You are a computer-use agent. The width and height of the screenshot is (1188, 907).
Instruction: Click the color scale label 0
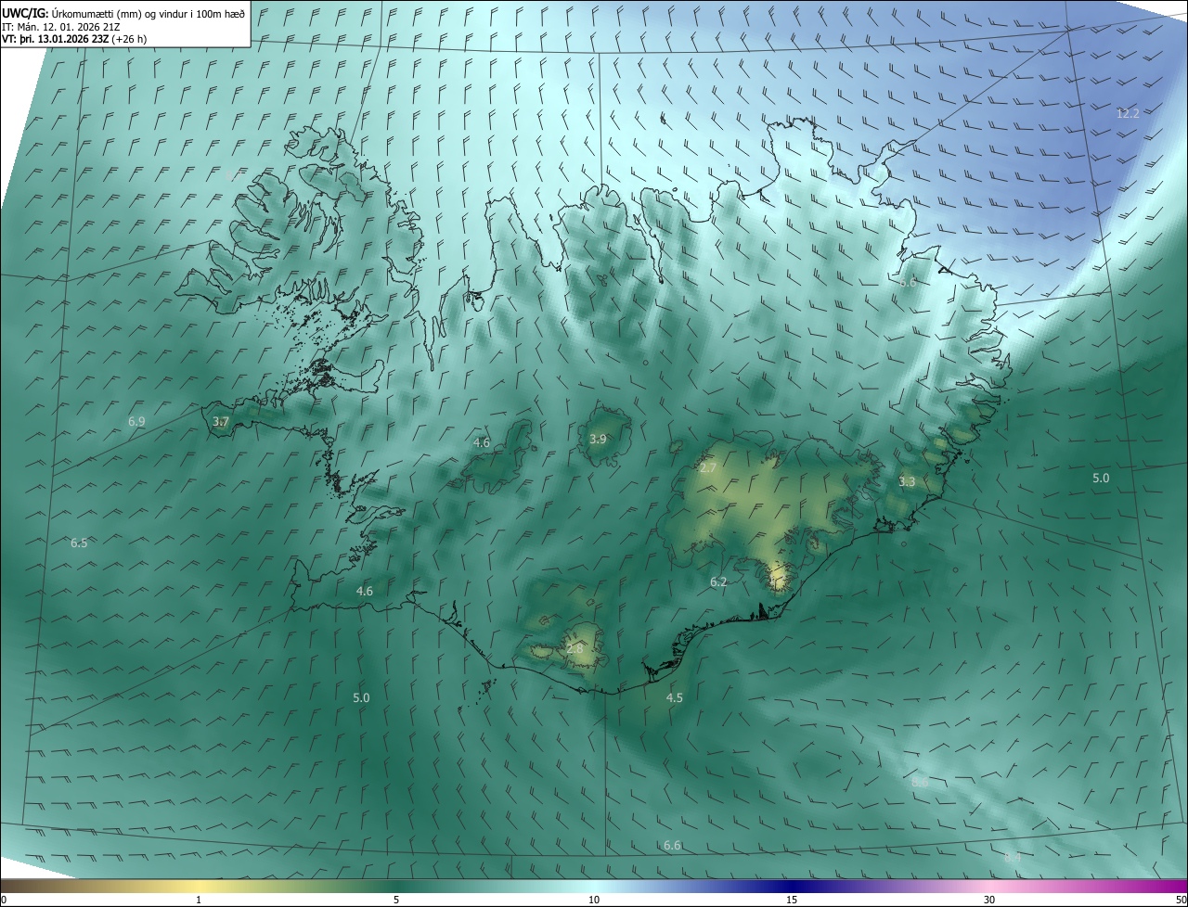tap(4, 900)
